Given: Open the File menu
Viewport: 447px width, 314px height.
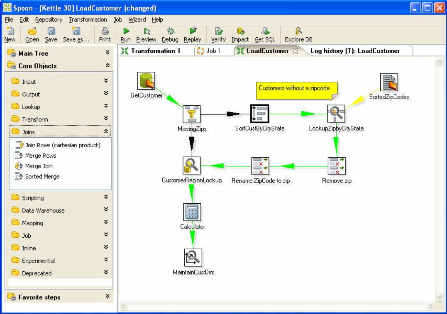Looking at the screenshot, I should (x=9, y=19).
